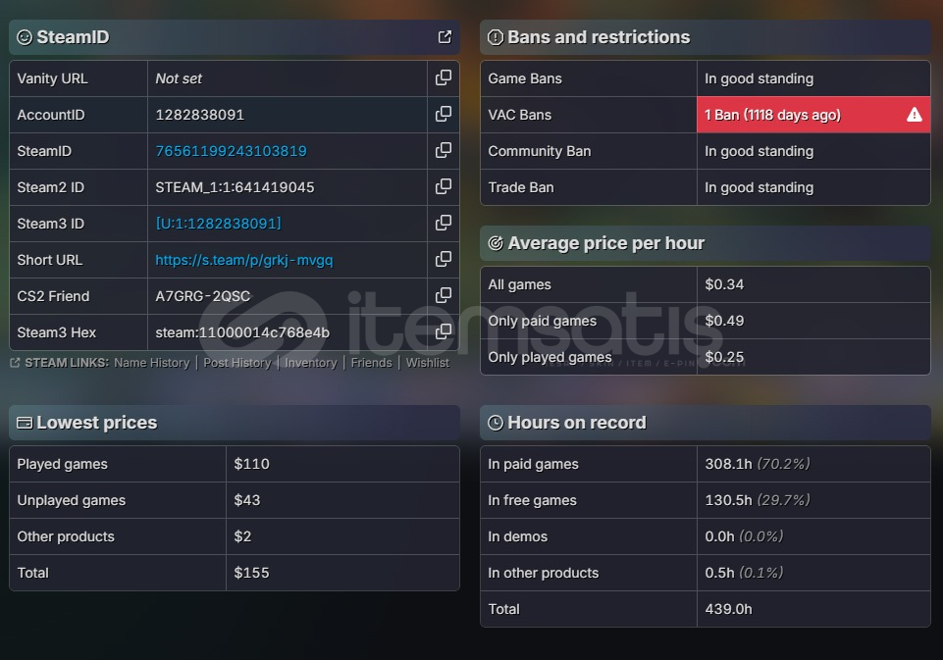Open the Name History Steam link

(151, 363)
